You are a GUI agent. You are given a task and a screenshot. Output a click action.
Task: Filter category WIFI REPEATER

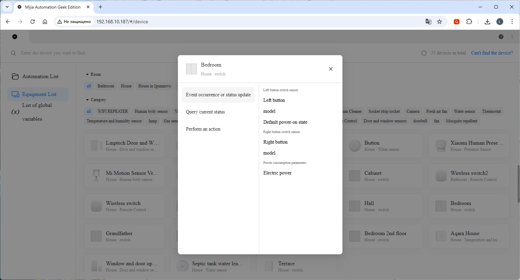pos(113,111)
